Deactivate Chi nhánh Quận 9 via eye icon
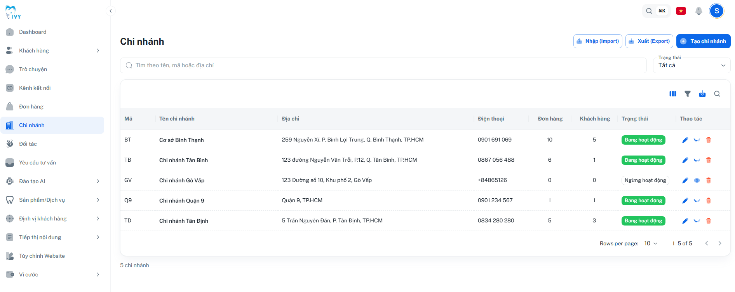 [697, 201]
